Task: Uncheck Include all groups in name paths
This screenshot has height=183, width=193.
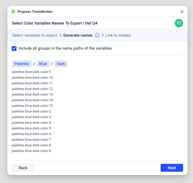Action: click(14, 48)
